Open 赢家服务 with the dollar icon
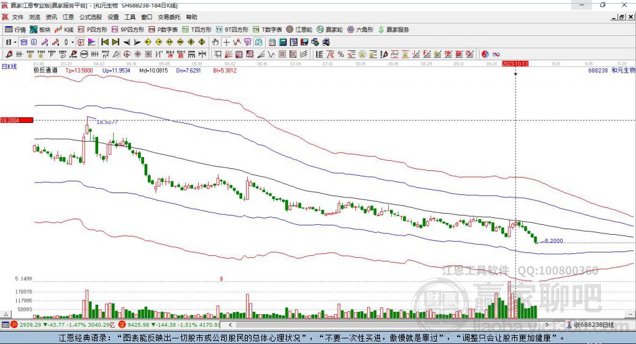Screen dimensions: 636x344 tap(393, 30)
